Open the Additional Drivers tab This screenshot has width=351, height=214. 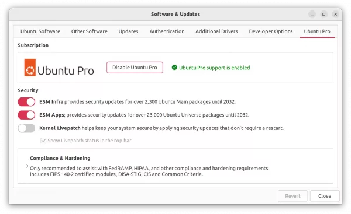coord(216,31)
